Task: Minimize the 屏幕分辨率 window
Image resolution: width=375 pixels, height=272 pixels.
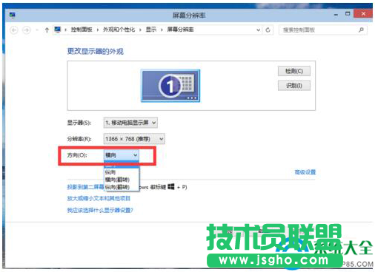Action: pyautogui.click(x=336, y=15)
